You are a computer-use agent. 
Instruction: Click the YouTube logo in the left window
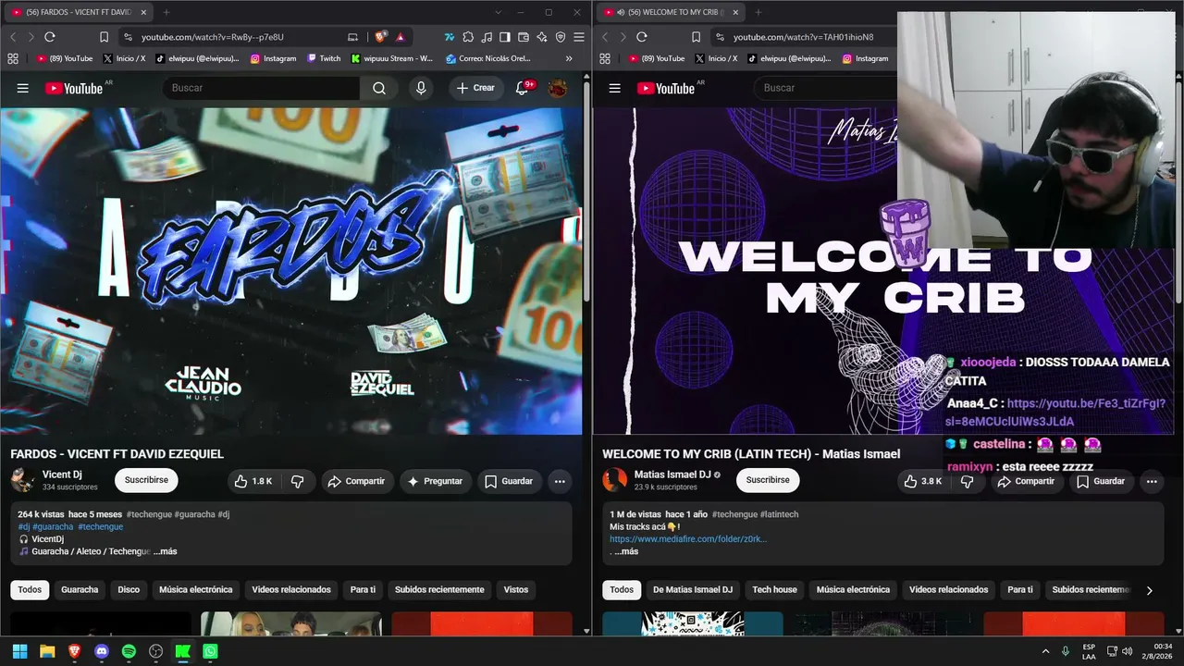pos(74,88)
